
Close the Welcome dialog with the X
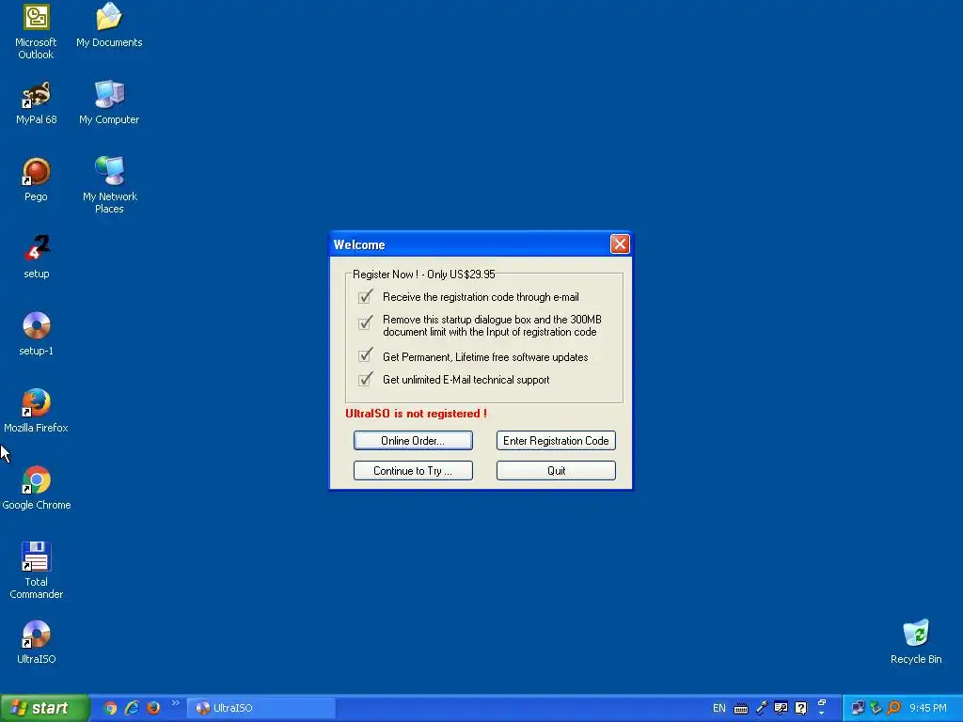click(x=620, y=244)
